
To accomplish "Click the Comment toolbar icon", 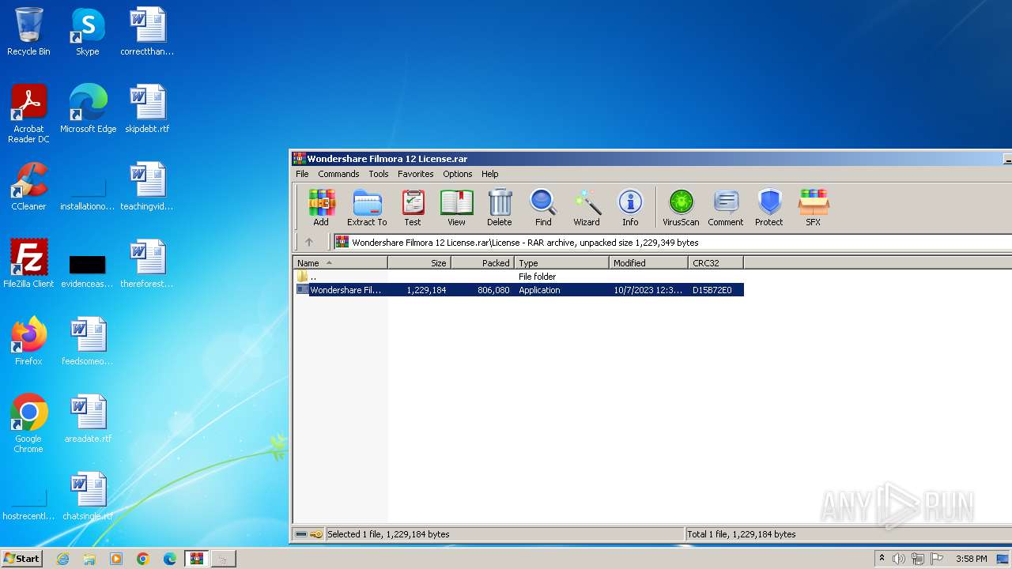I will (726, 208).
